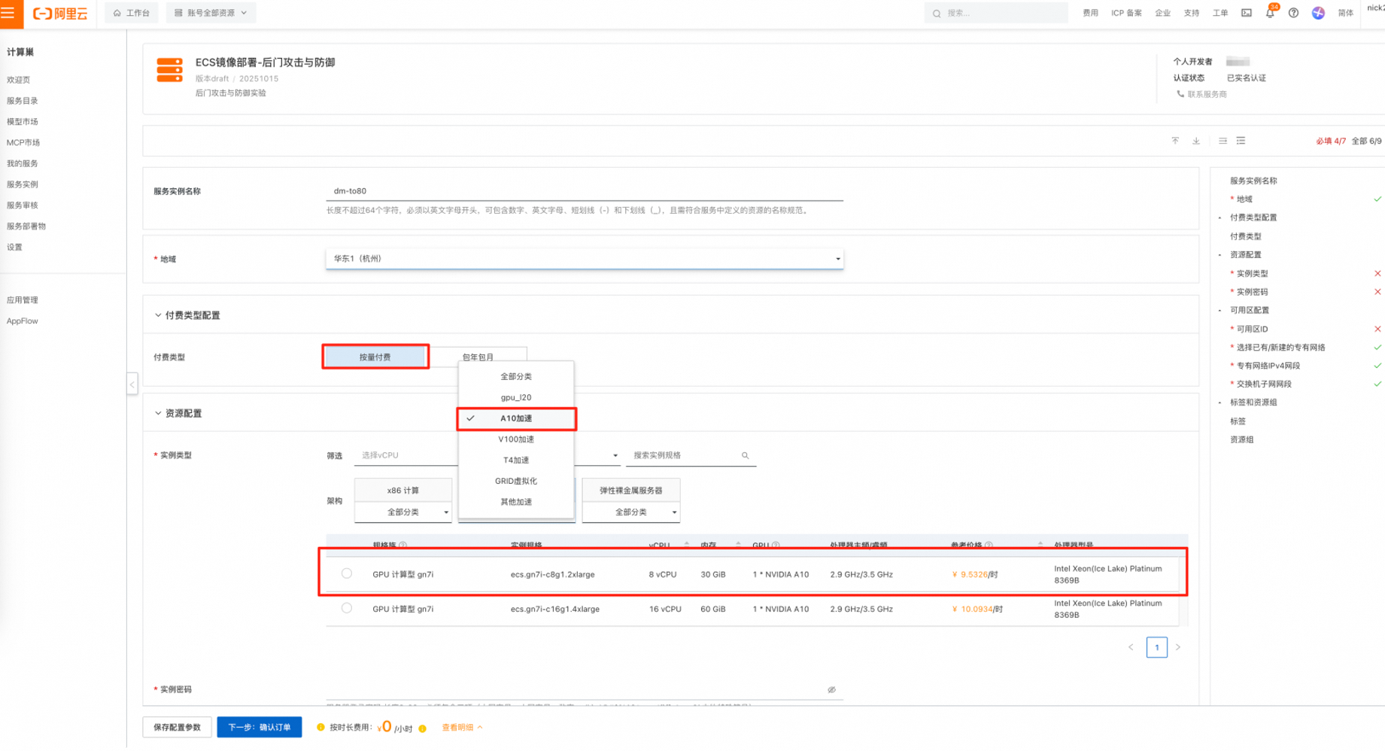Sort the table by 参考价格
The height and width of the screenshot is (751, 1385).
(1040, 545)
